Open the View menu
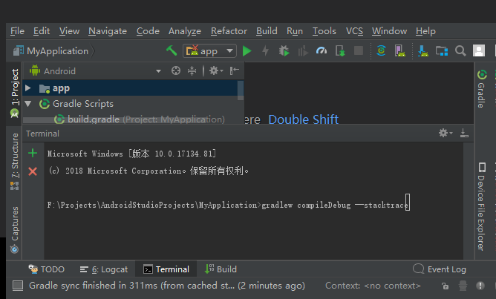 [69, 31]
